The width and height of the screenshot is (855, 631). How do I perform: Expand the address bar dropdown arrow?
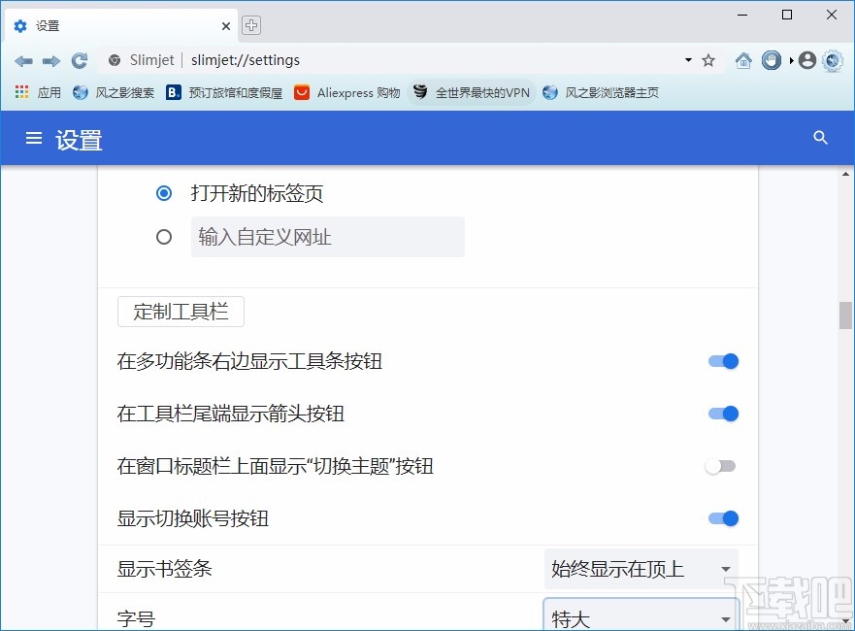click(x=686, y=59)
